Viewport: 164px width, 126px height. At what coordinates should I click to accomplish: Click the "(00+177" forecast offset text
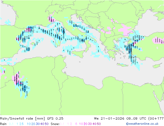pos(156,119)
